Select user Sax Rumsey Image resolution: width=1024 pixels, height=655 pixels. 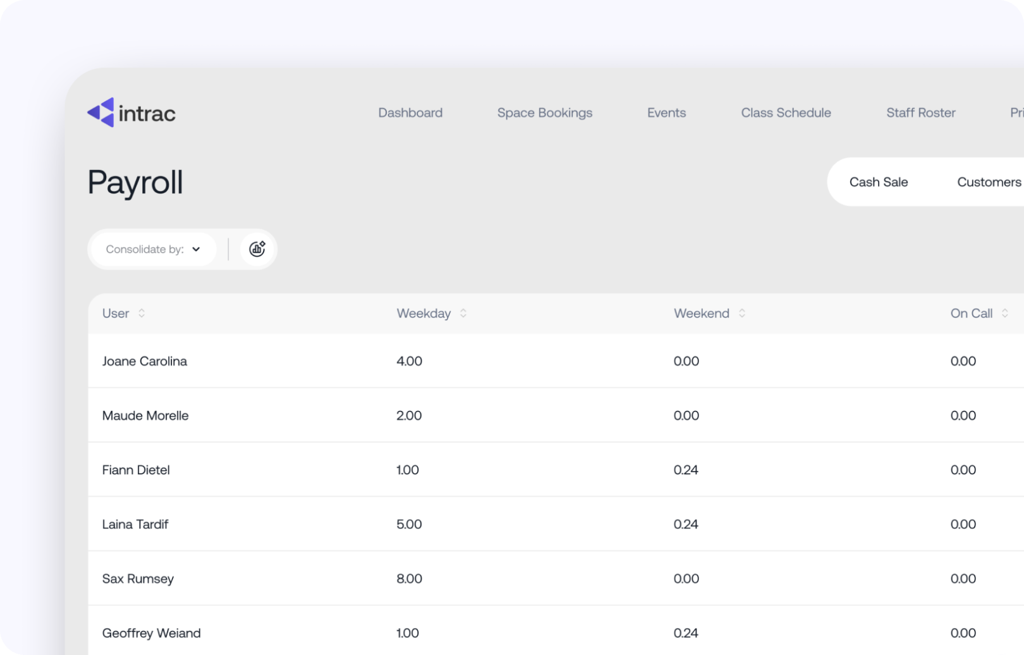(x=138, y=578)
